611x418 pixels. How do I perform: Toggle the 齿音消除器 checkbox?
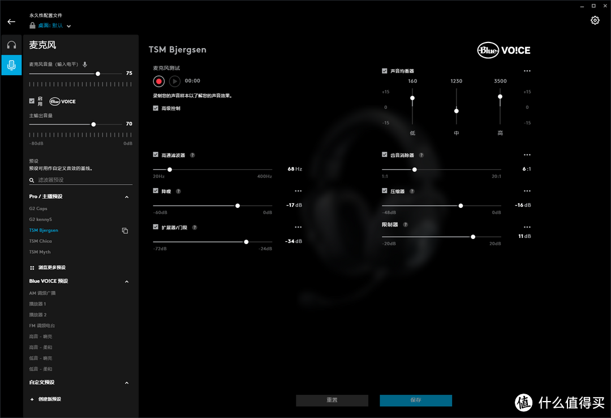[385, 155]
